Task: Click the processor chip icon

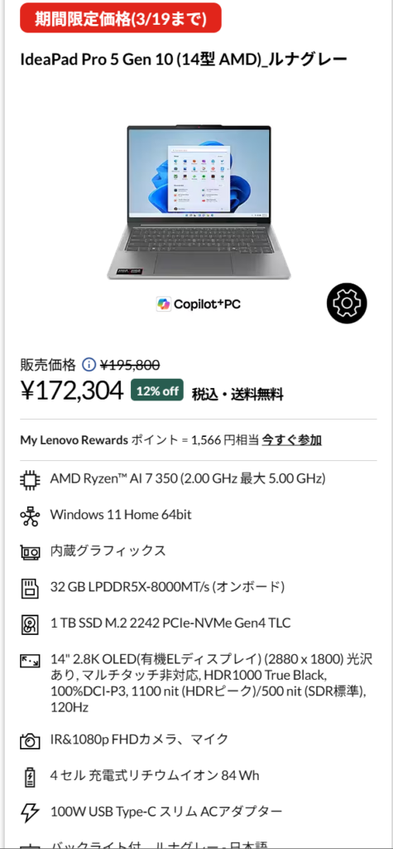Action: 30,479
